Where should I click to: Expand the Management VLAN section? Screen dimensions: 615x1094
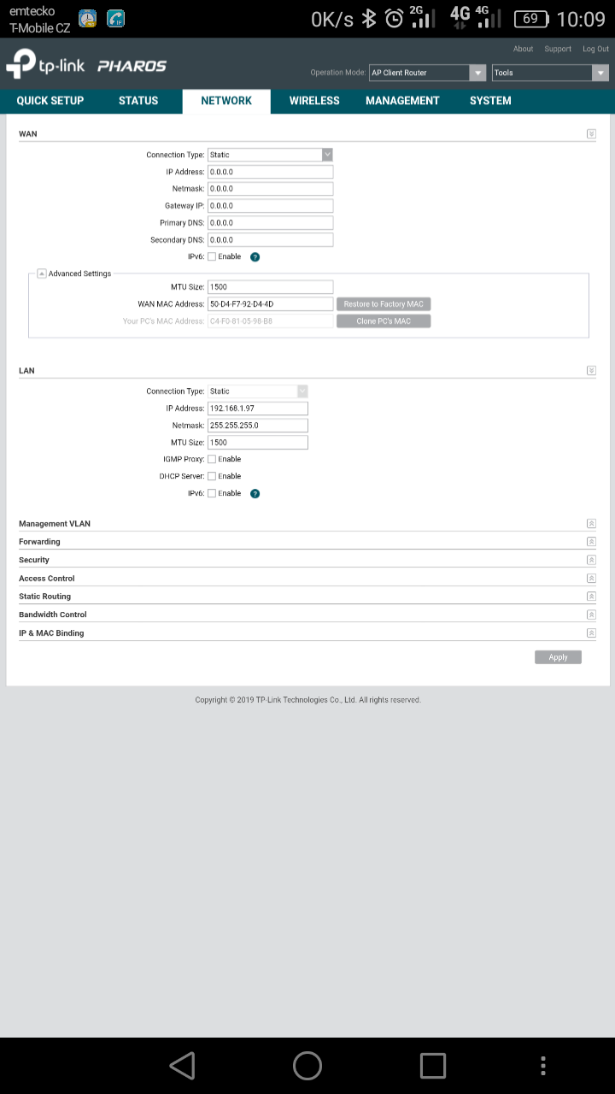click(x=591, y=523)
